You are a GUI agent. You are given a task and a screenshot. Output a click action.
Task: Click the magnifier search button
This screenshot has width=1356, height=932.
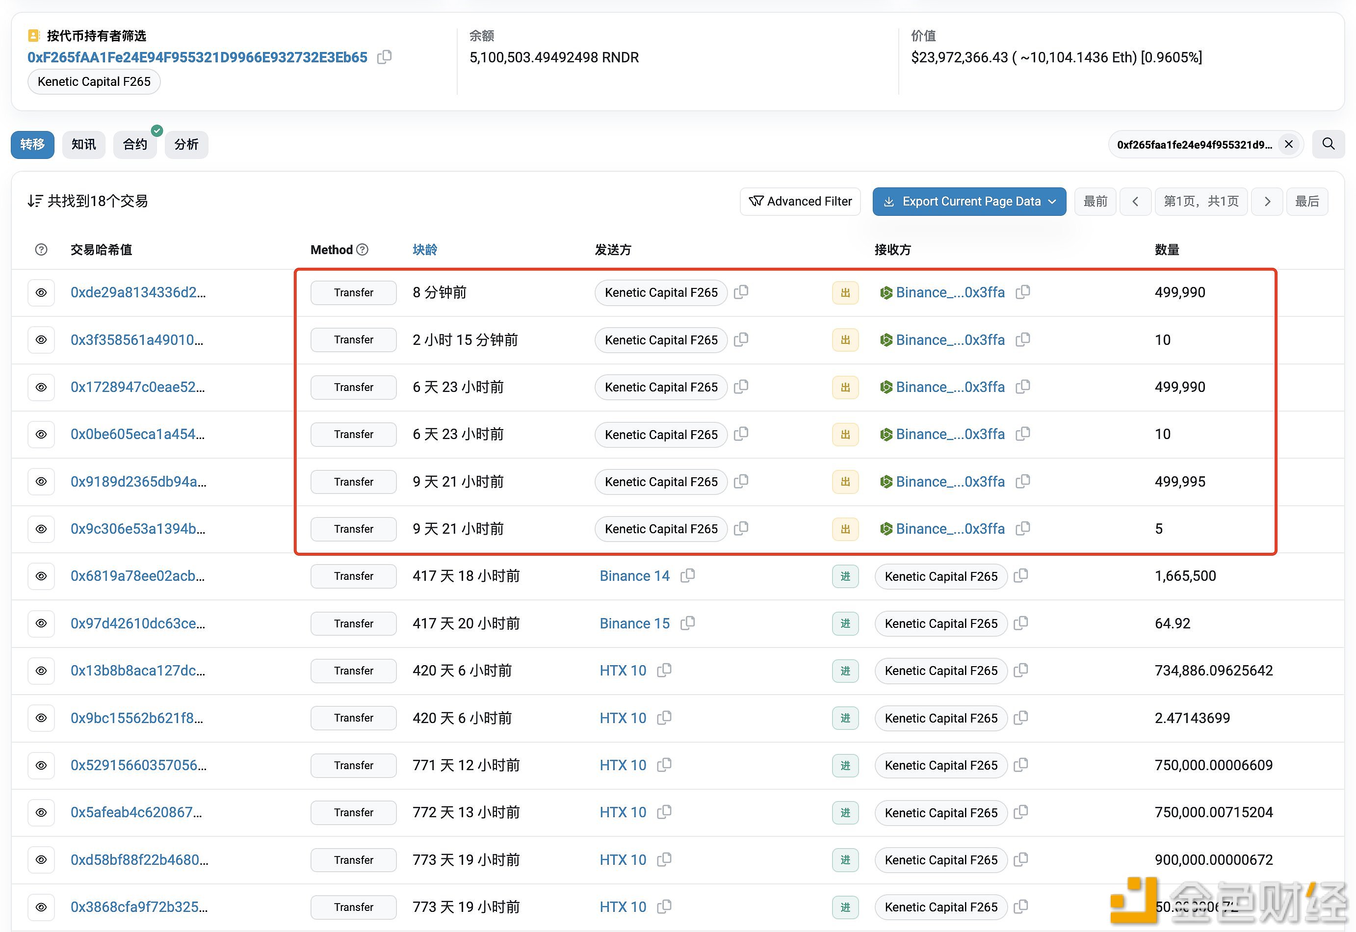click(x=1328, y=144)
